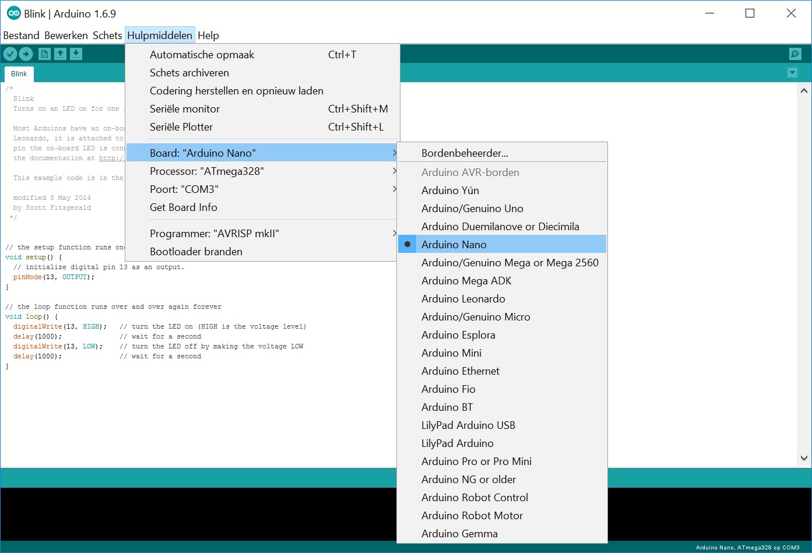
Task: Click Get Board Info
Action: (183, 207)
